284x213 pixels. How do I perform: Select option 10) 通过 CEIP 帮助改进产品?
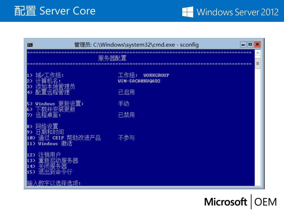coord(64,138)
